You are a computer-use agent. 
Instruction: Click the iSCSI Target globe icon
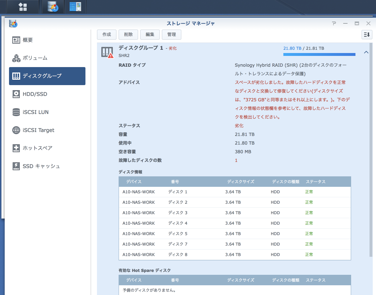16,130
